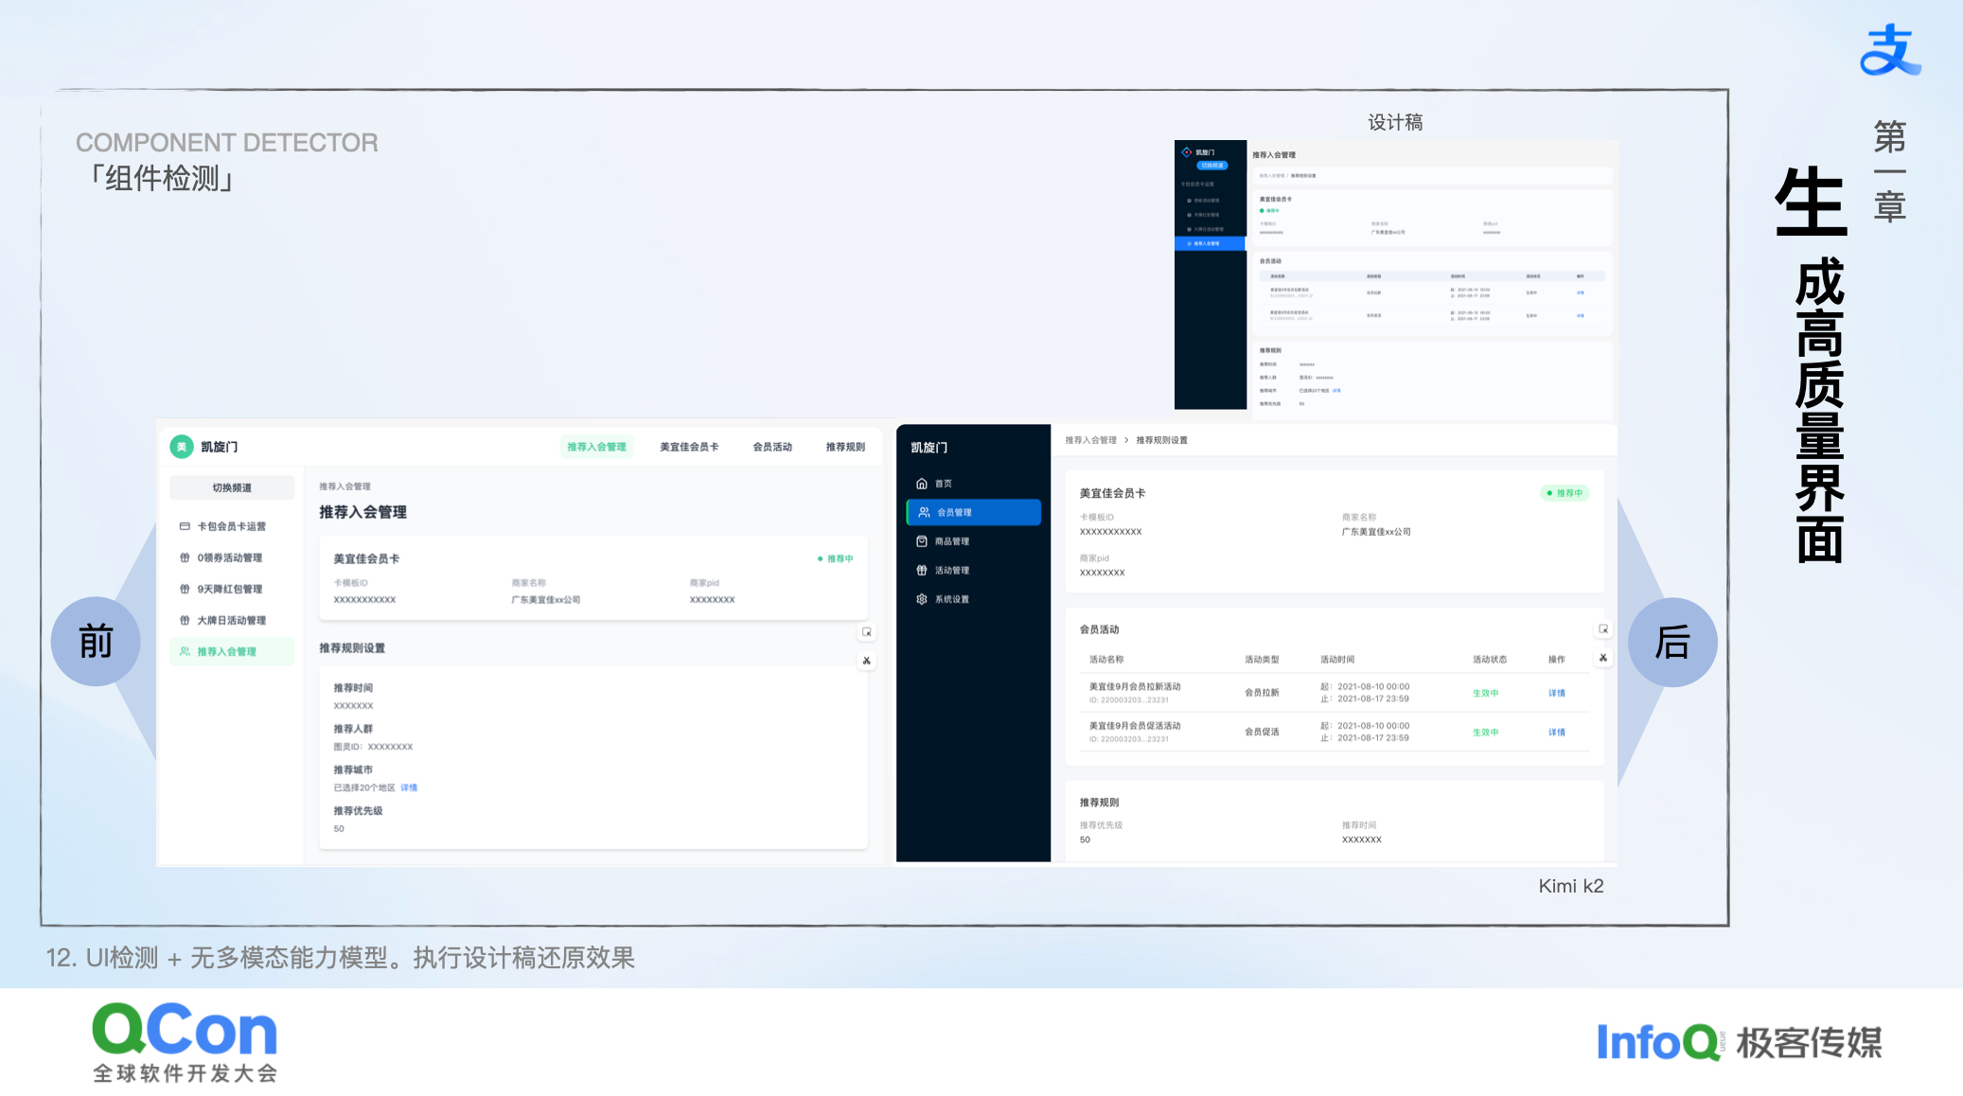Click the 活动名称 column header
The width and height of the screenshot is (1963, 1096).
pos(1106,660)
